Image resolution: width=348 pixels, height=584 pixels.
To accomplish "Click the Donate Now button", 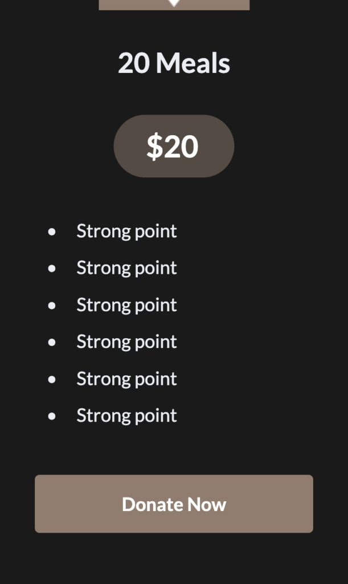I will 174,504.
